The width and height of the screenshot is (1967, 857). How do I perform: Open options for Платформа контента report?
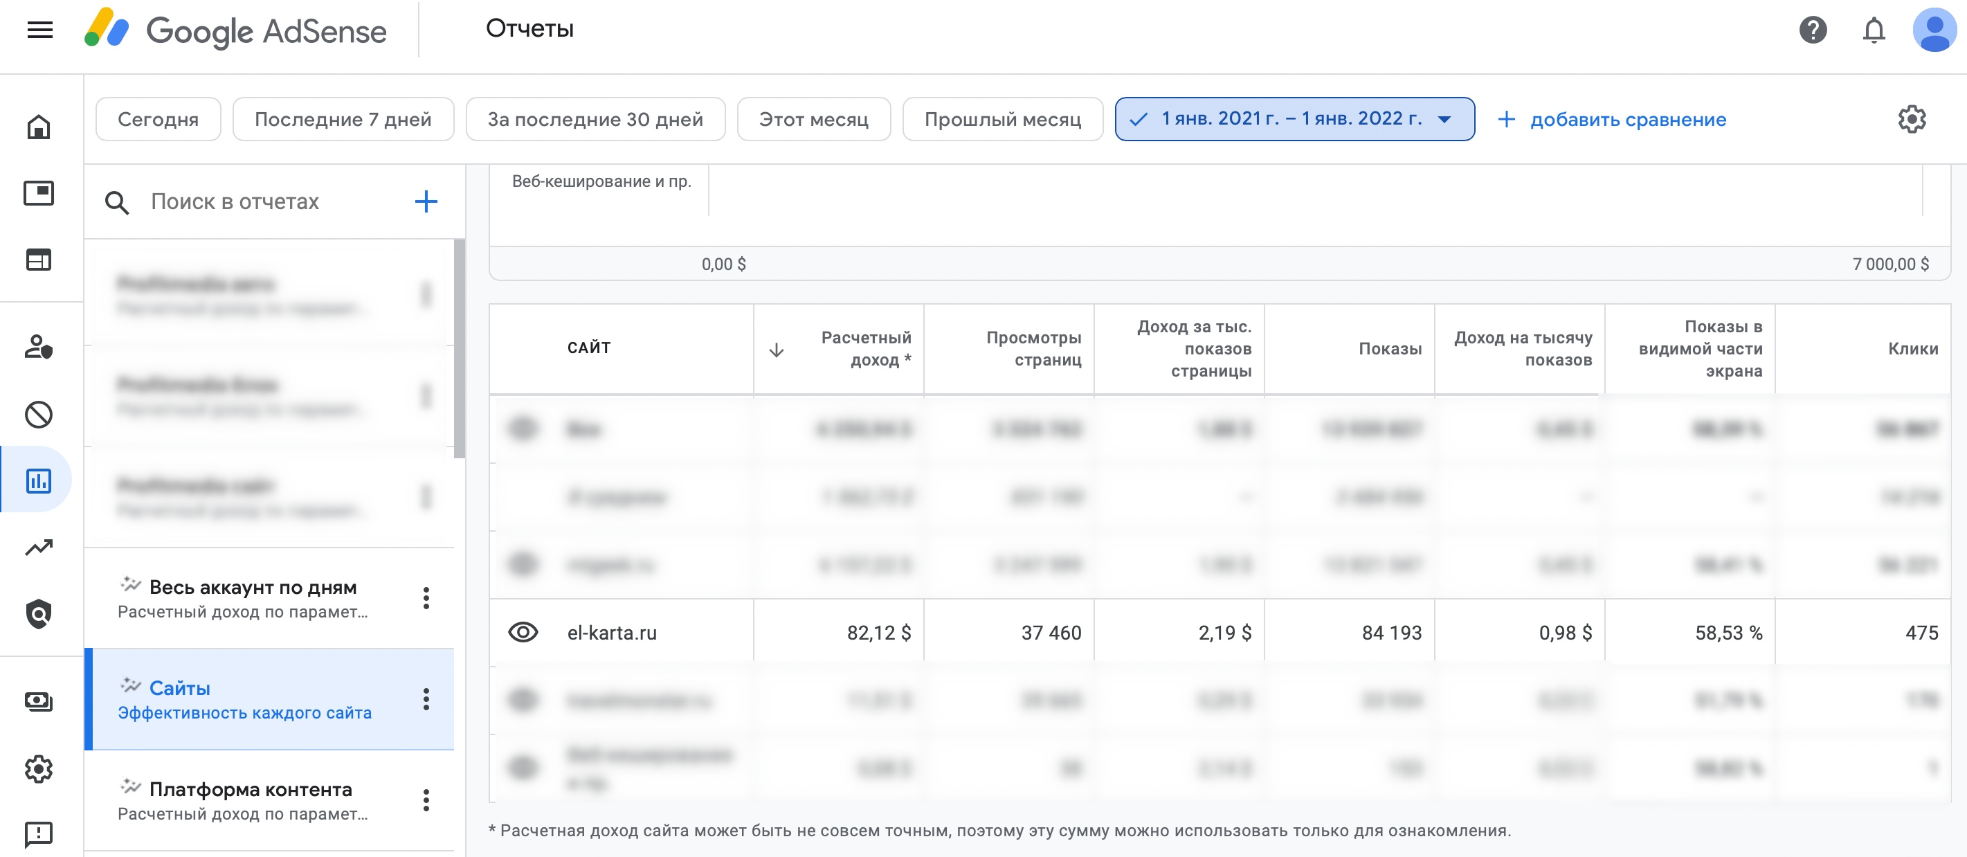[426, 800]
